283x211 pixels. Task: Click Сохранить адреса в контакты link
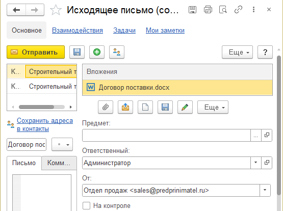(x=45, y=125)
